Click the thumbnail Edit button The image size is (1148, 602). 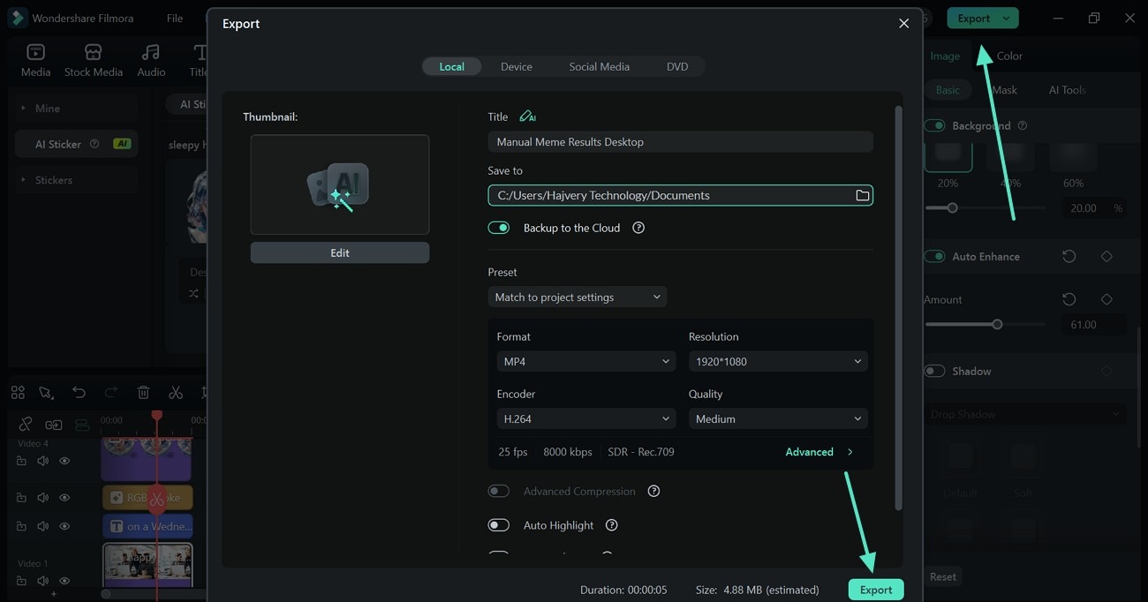click(340, 252)
